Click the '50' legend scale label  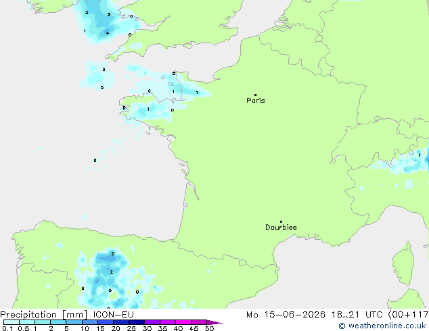[210, 328]
